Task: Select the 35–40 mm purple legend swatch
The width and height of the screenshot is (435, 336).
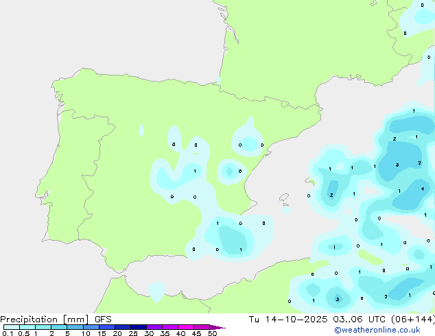Action: tap(170, 327)
